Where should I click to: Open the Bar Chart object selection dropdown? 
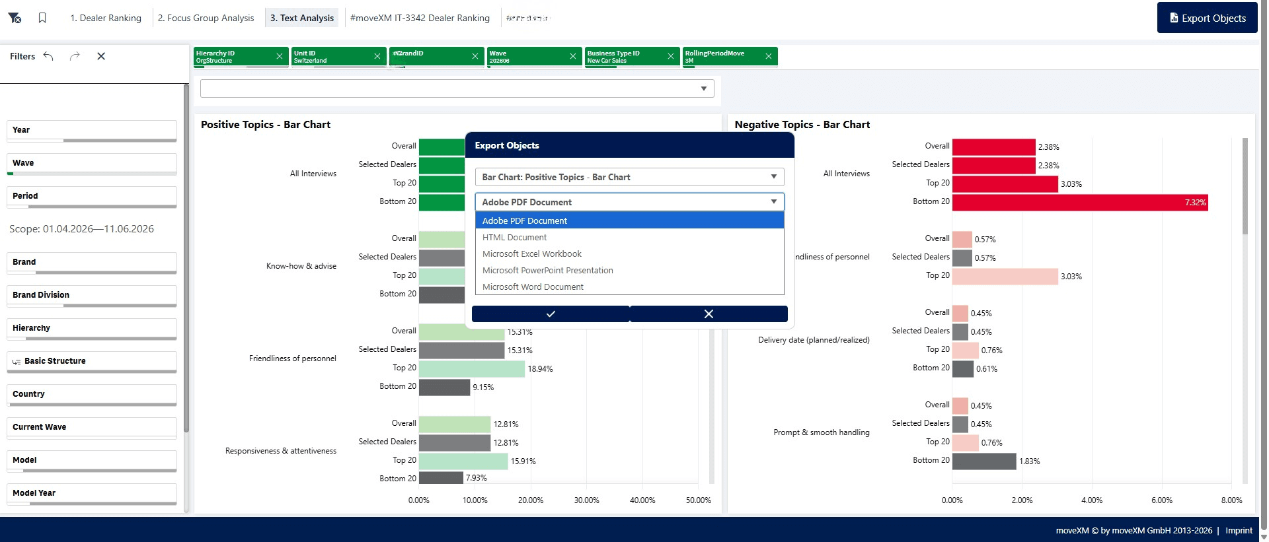[629, 177]
